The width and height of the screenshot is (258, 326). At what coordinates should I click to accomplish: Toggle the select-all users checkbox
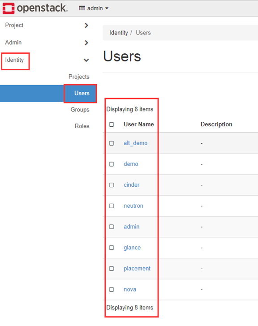tap(112, 124)
